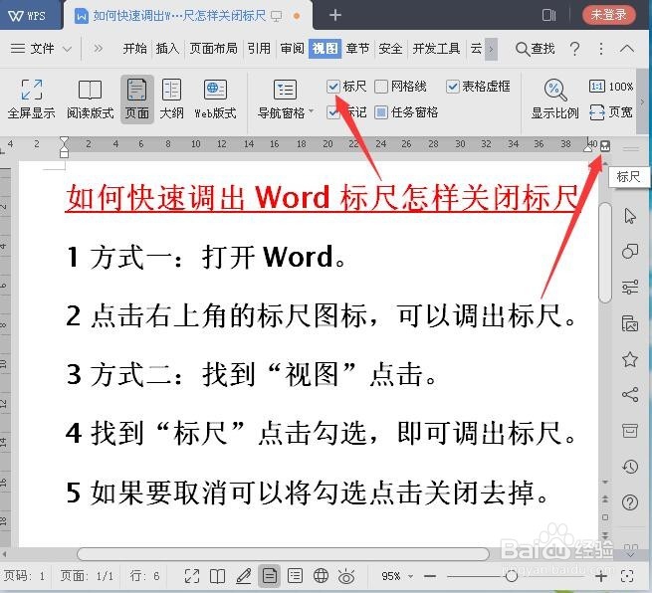The width and height of the screenshot is (652, 593).
Task: Open the Zoom ratio magnifier icon
Action: pyautogui.click(x=555, y=90)
